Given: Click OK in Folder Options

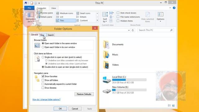Looking at the screenshot, I should (x=60, y=109).
